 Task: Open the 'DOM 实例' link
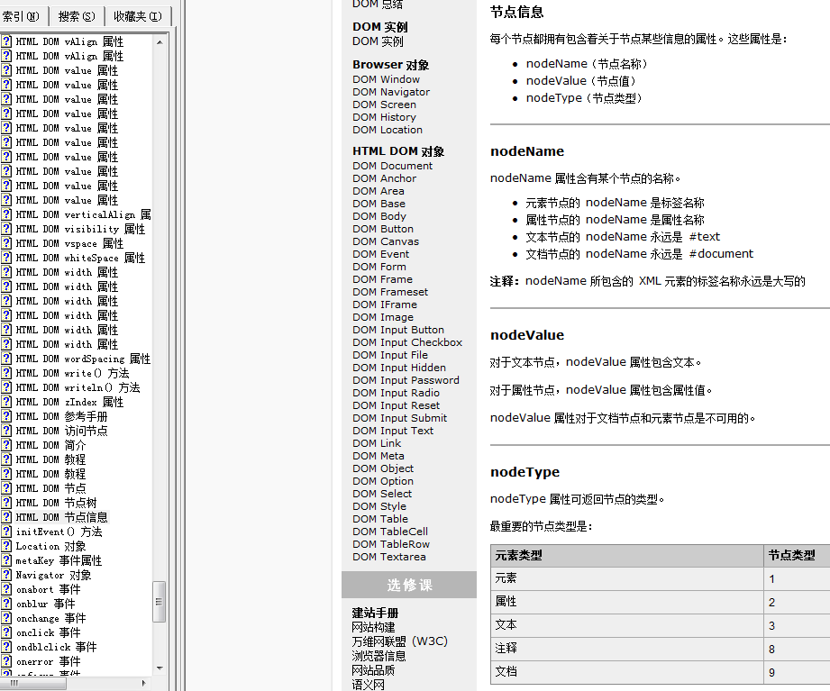(378, 41)
